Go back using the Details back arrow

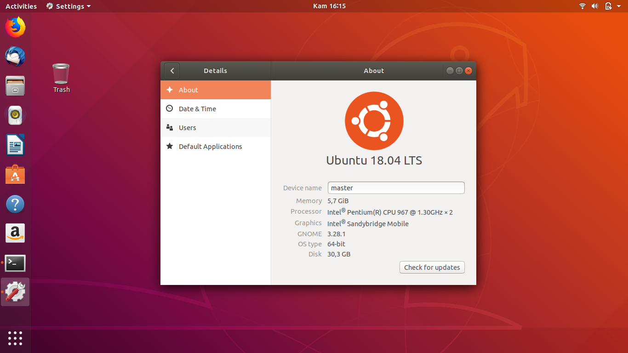[x=172, y=71]
